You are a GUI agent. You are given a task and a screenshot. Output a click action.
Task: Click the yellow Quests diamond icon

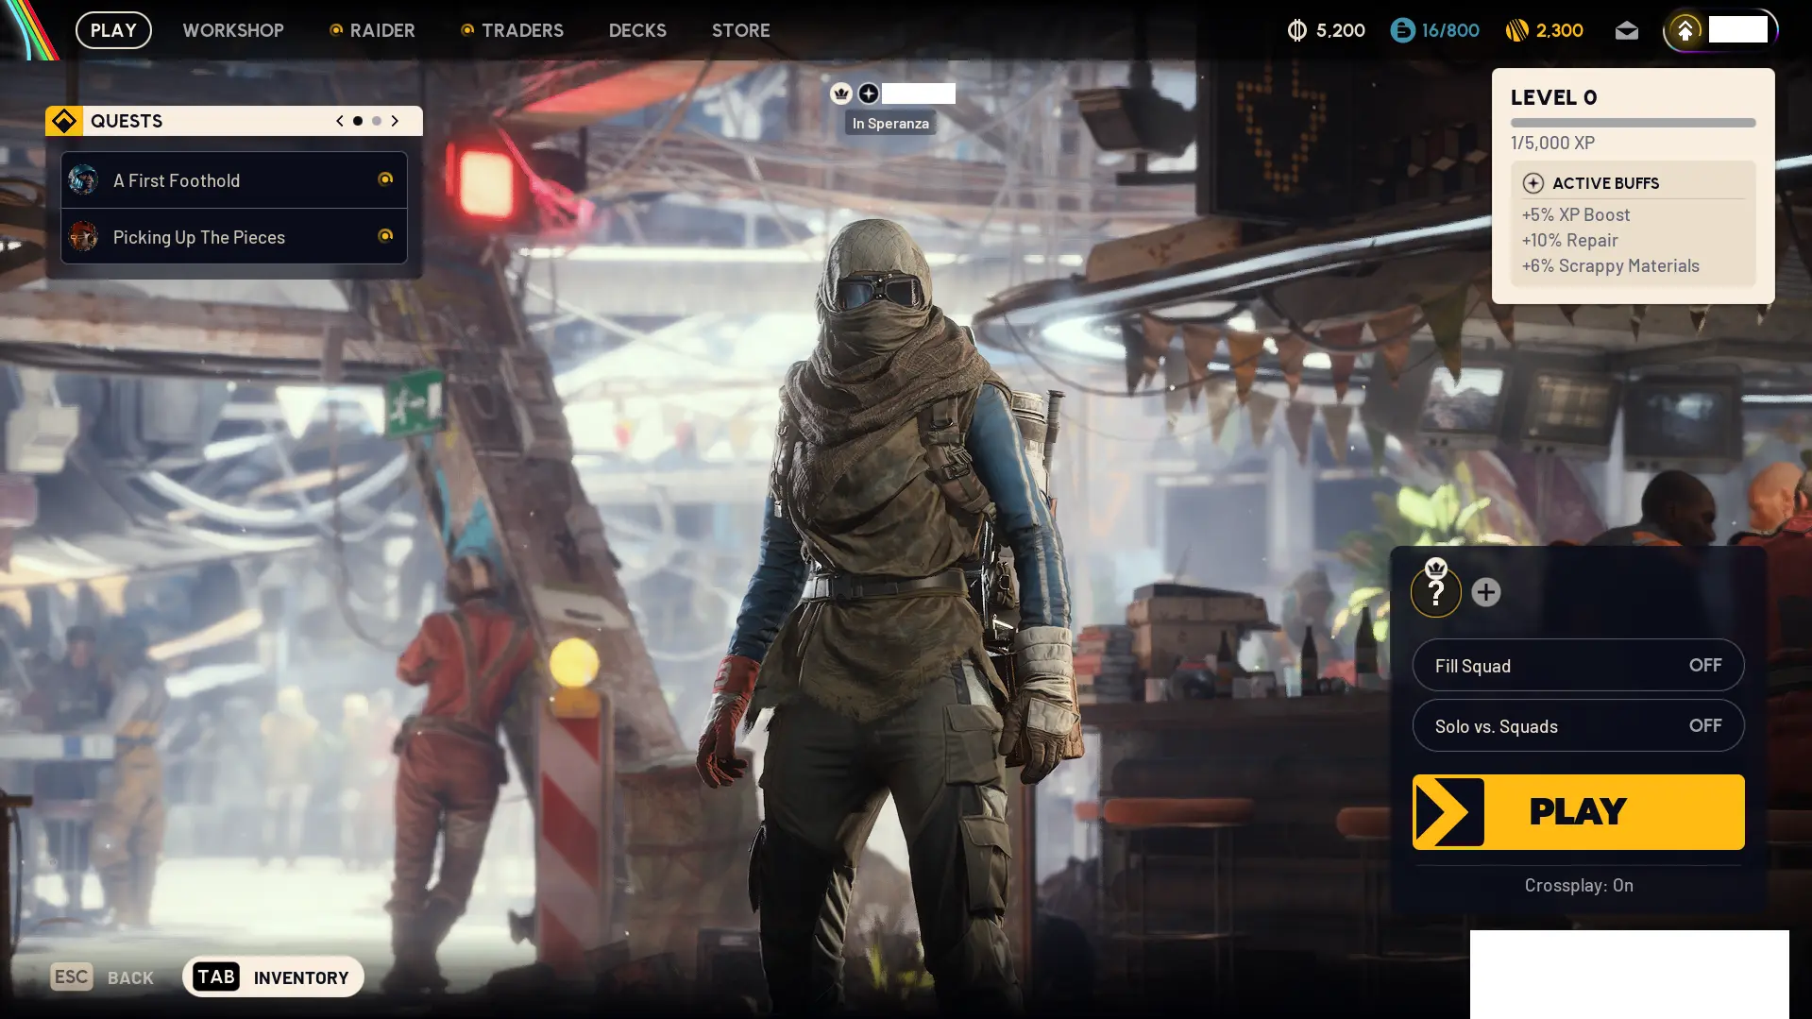coord(64,121)
